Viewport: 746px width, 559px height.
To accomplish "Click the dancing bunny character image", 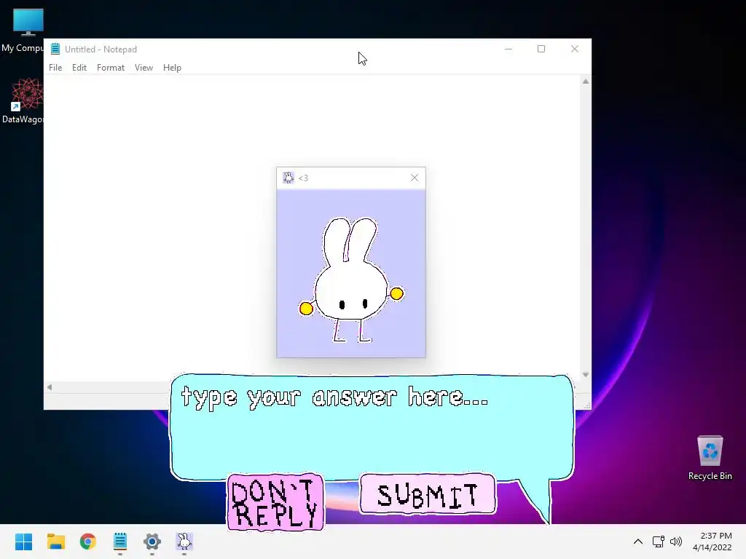I will (351, 279).
